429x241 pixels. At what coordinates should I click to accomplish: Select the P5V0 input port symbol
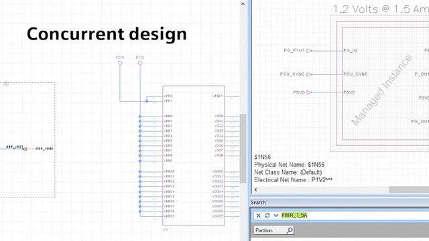[309, 92]
